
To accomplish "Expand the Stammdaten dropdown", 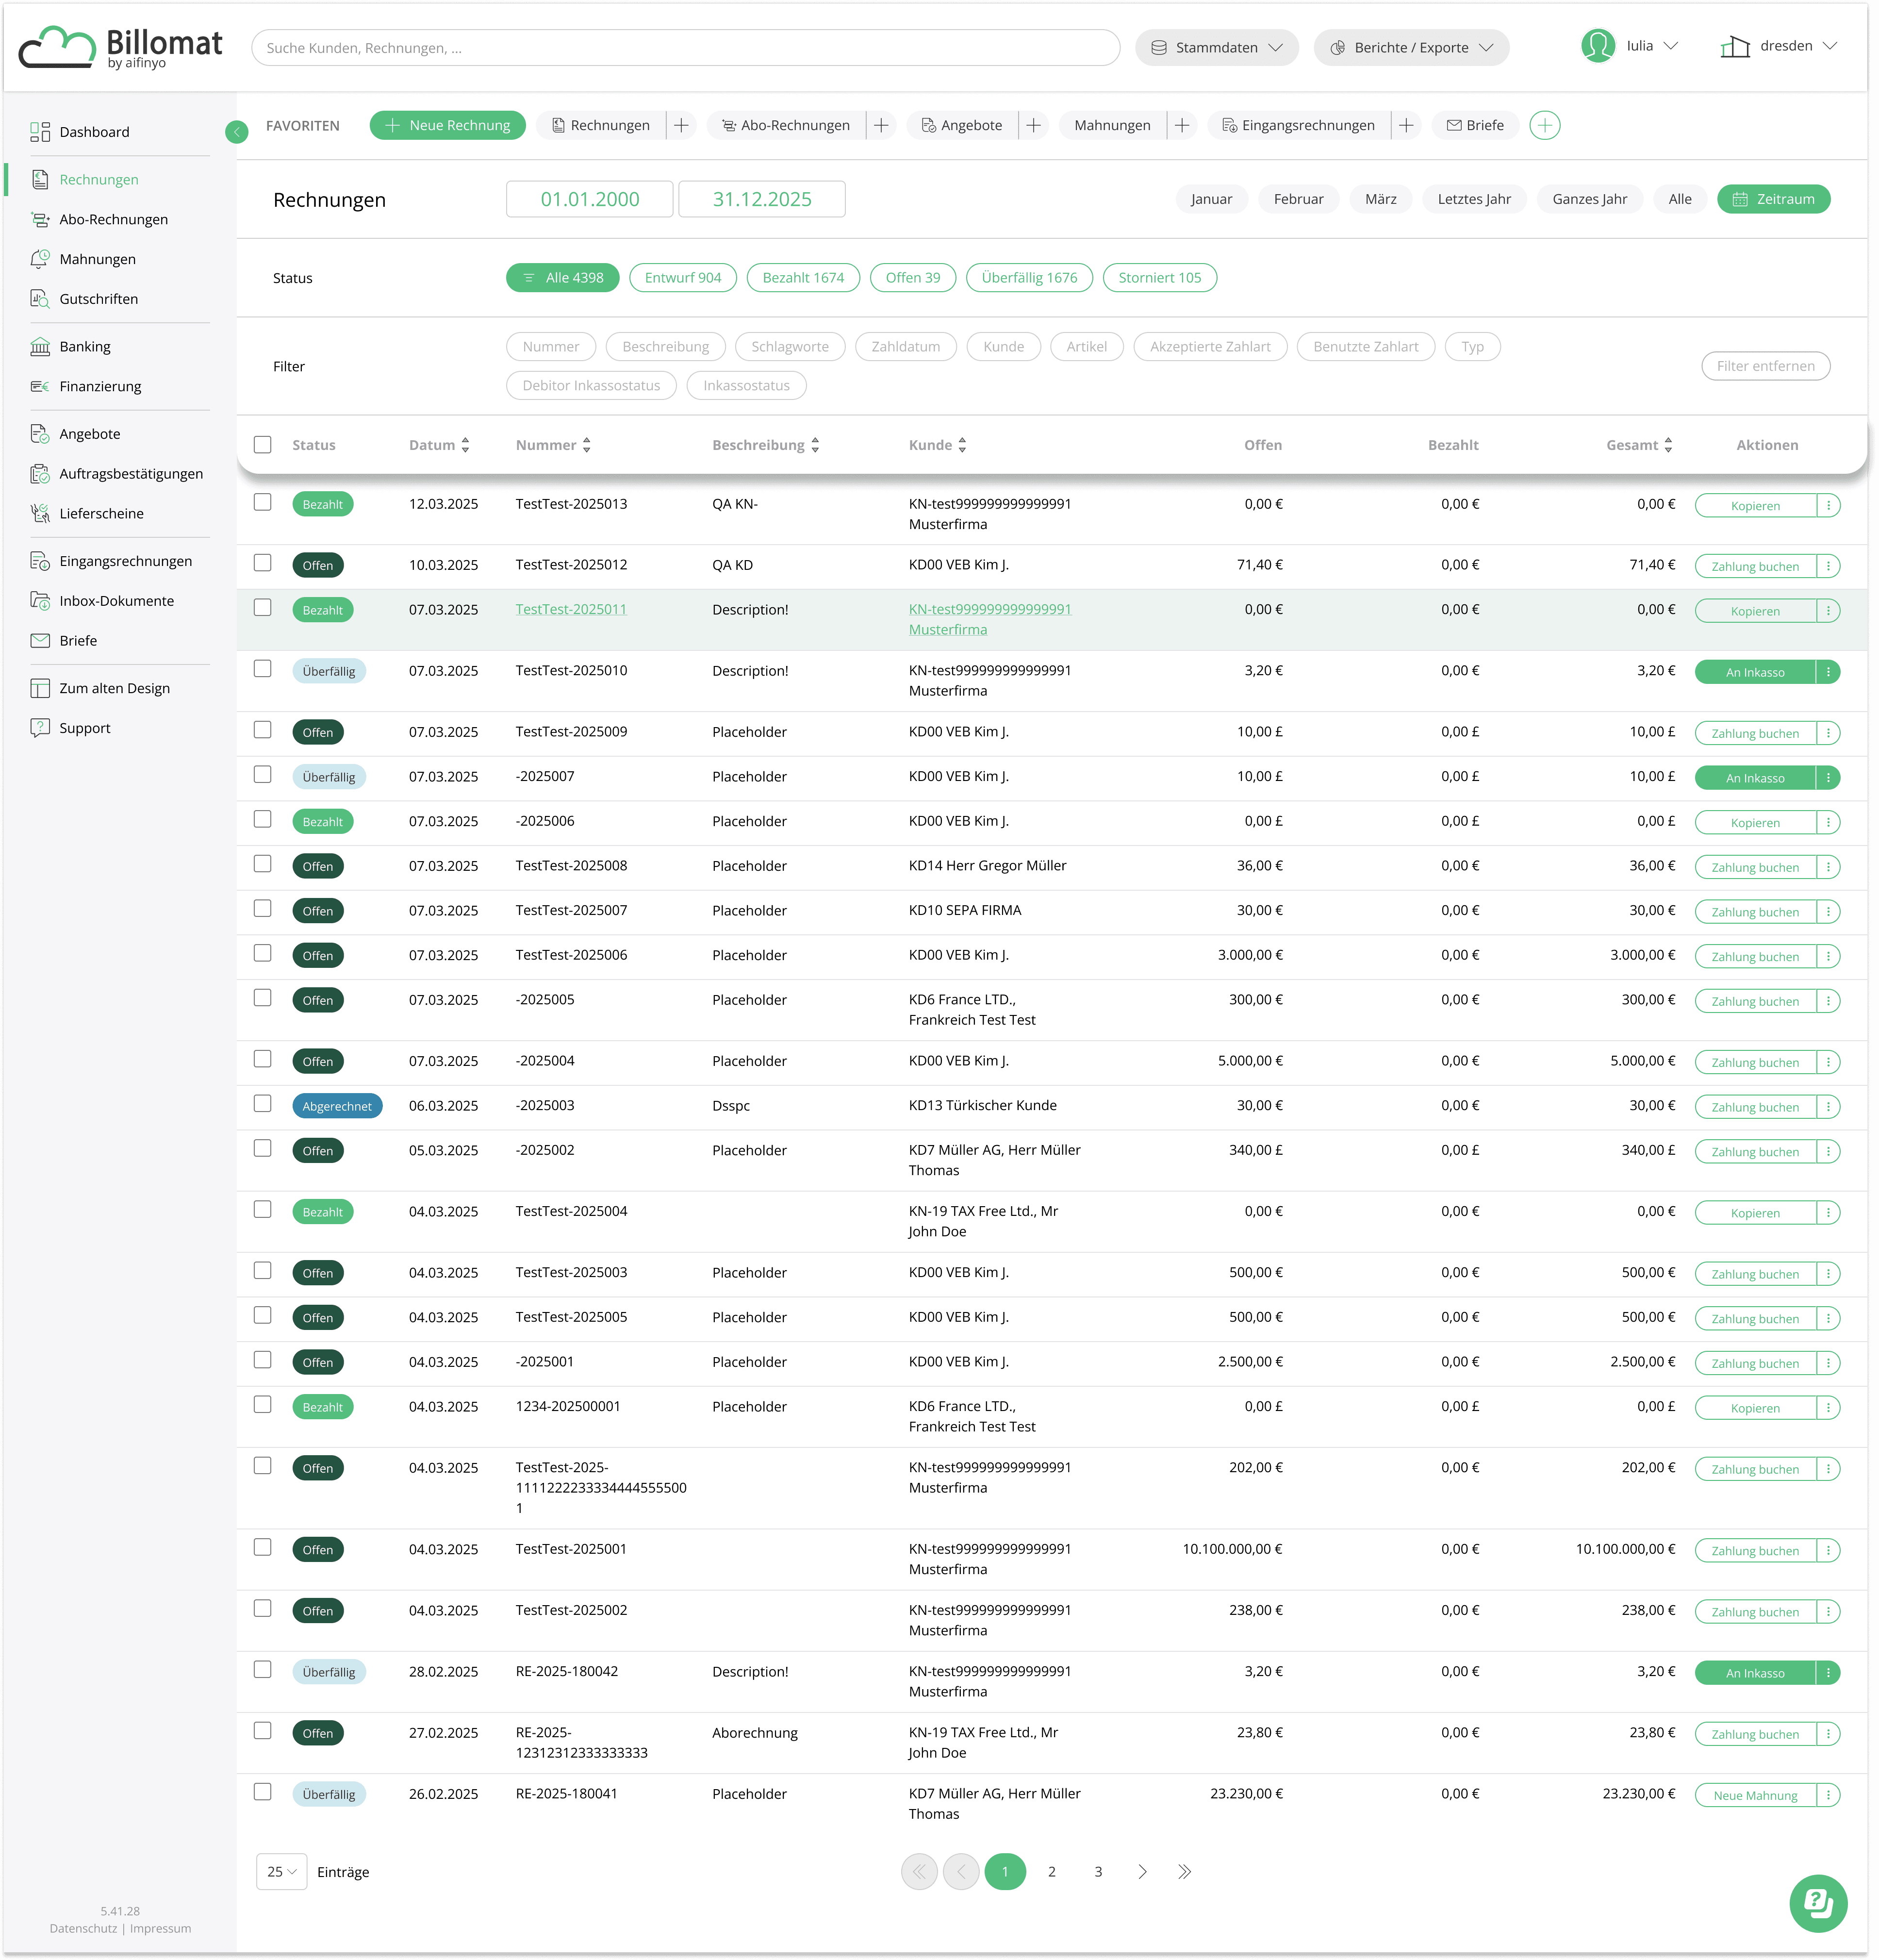I will [1216, 48].
